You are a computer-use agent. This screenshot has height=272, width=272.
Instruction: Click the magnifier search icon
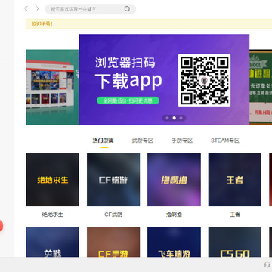pos(127,9)
